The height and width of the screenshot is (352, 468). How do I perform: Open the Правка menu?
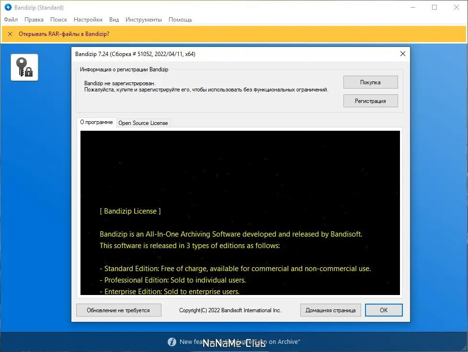34,20
